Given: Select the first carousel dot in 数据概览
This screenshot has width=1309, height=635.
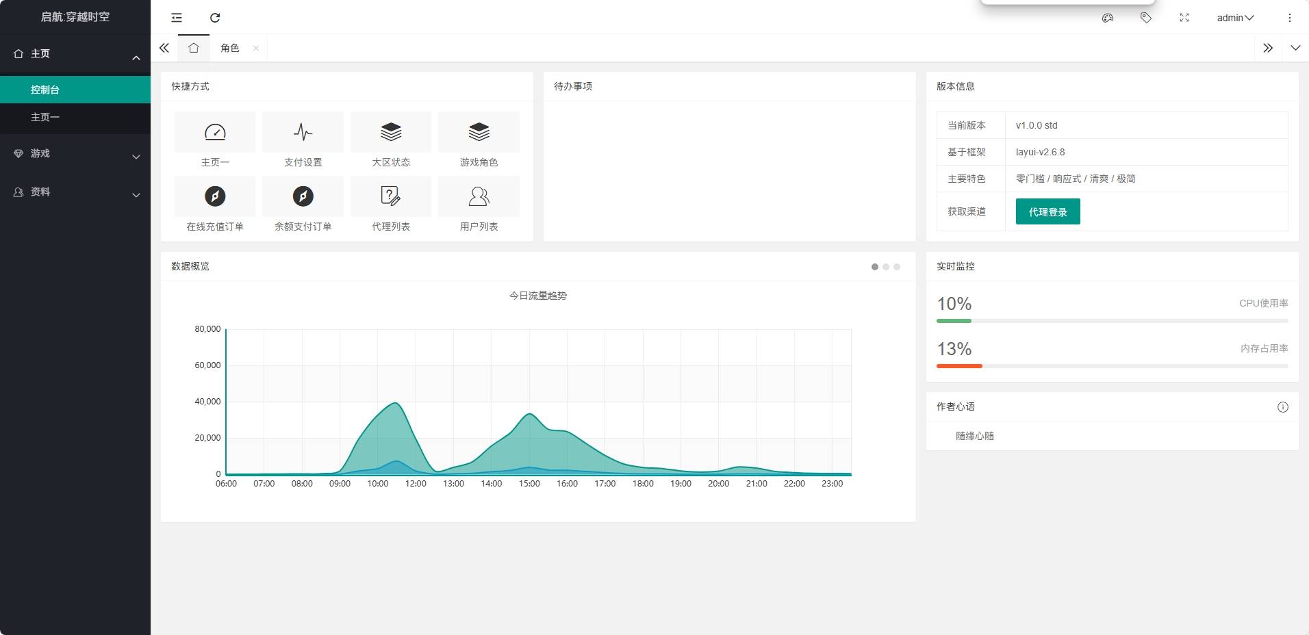Looking at the screenshot, I should 875,267.
